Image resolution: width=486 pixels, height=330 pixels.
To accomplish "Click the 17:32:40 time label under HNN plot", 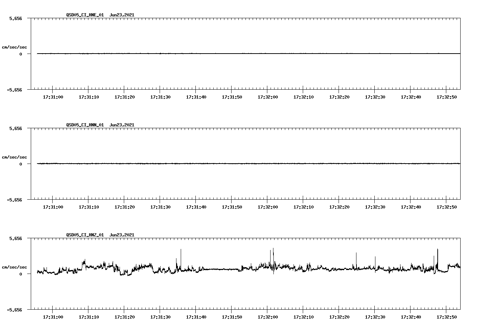I will (411, 207).
